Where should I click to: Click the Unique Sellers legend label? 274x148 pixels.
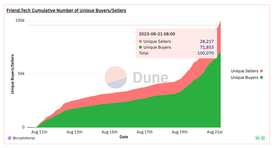(x=244, y=71)
